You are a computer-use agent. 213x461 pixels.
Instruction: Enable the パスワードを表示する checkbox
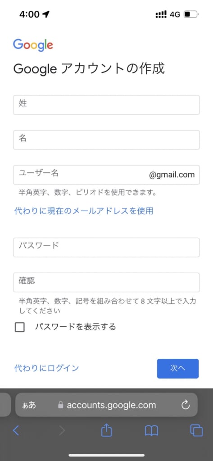coord(20,327)
